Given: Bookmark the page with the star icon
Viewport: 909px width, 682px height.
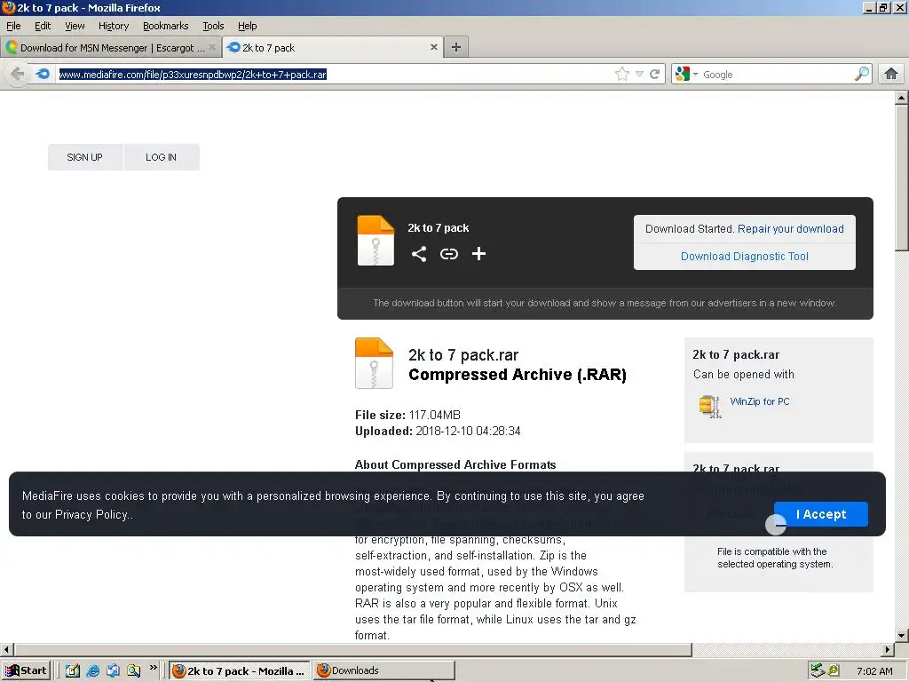Looking at the screenshot, I should pos(622,75).
